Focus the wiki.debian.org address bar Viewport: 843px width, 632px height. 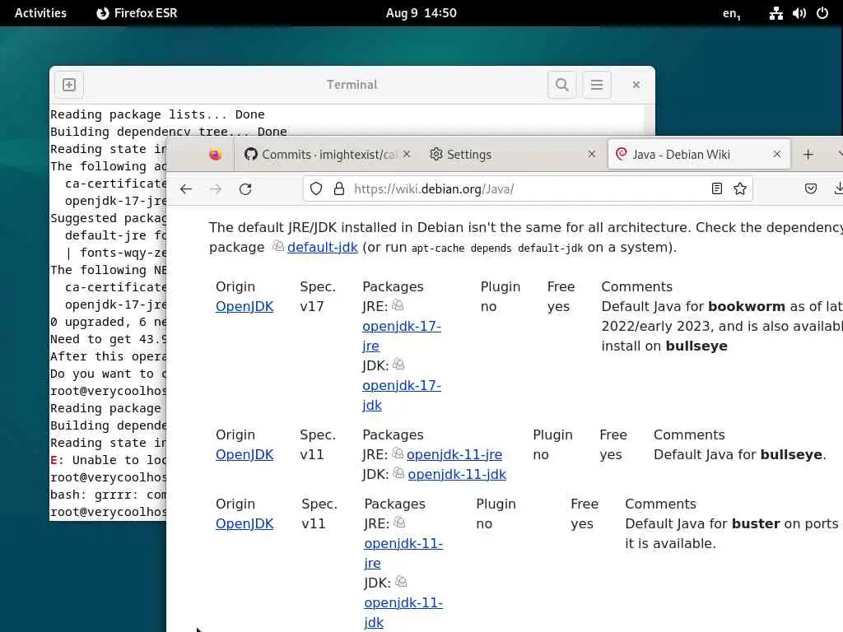click(527, 188)
